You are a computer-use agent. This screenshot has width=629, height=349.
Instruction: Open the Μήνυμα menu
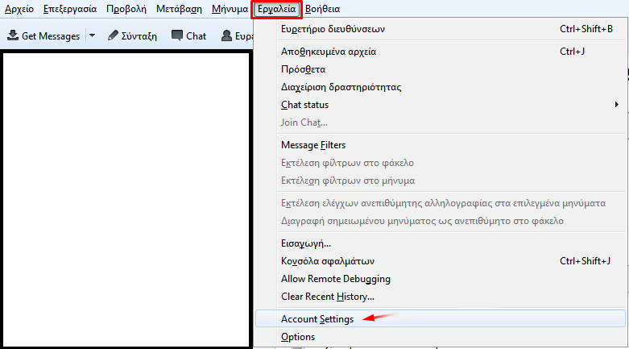[x=230, y=9]
